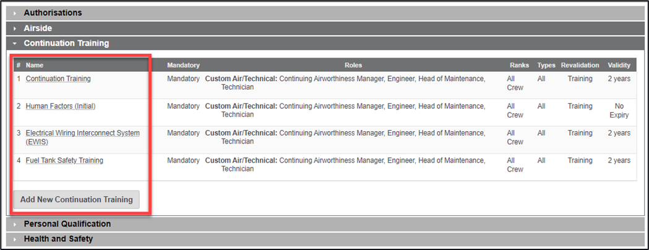Open the Authorisations accordion header

pos(53,13)
